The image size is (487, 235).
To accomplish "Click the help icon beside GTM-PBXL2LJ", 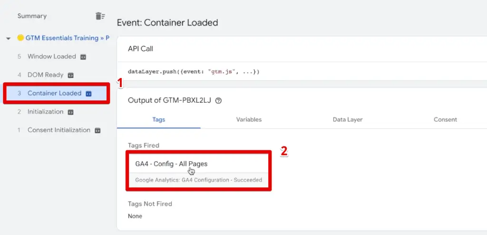I will 219,101.
